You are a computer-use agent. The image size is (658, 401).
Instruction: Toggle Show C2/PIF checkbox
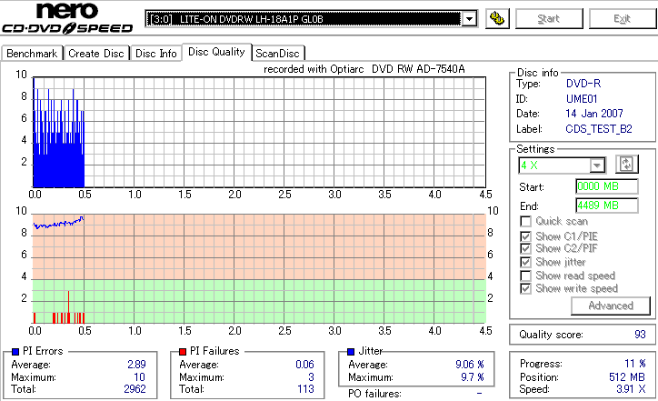(525, 248)
